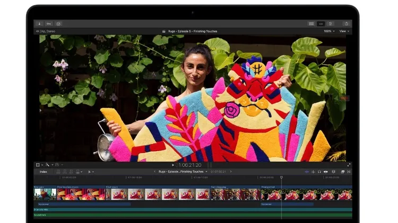Image resolution: width=398 pixels, height=223 pixels.
Task: Select the Final portrait clip
Action: 307,193
